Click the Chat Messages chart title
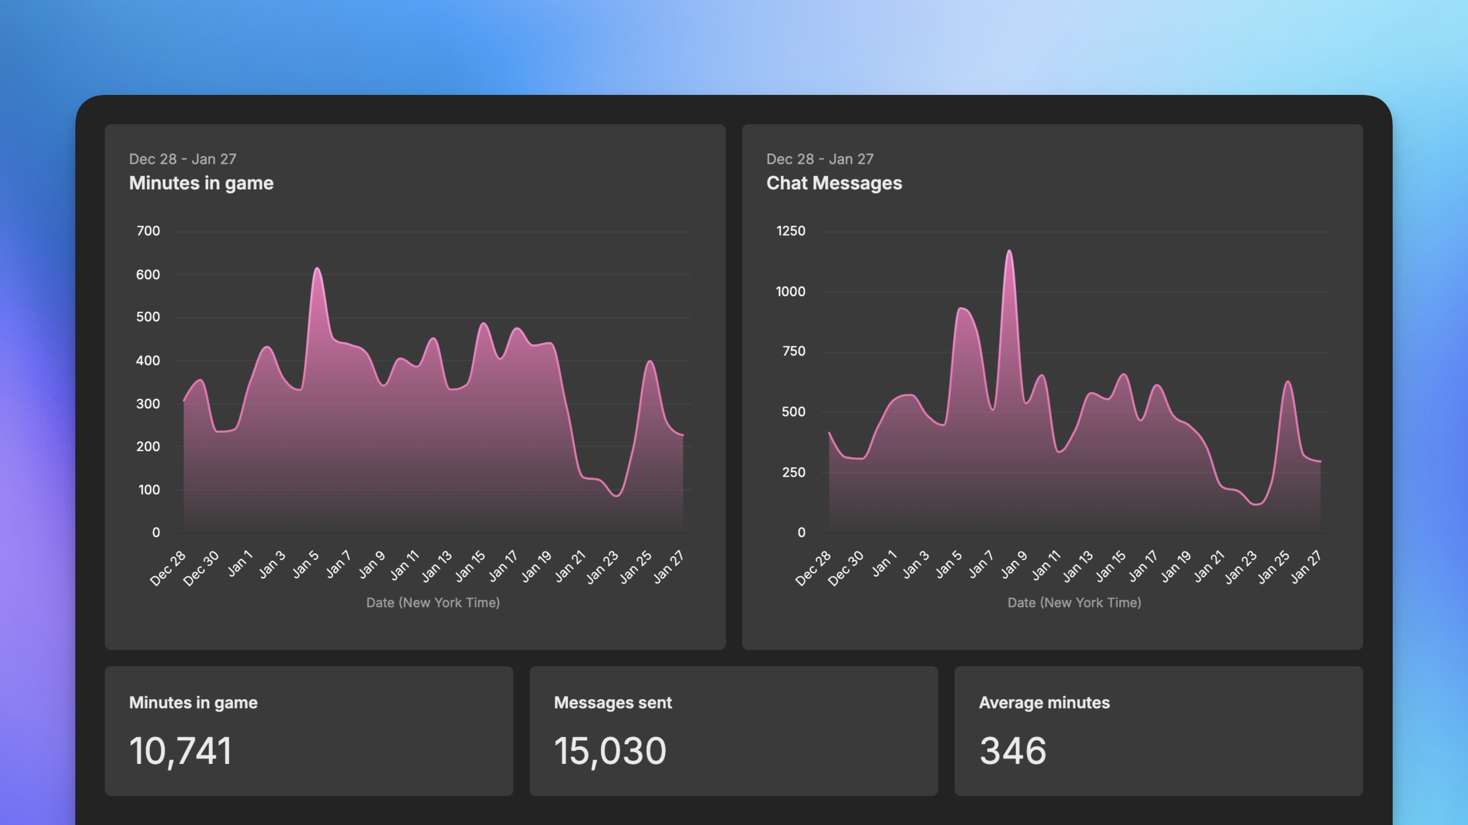 (x=834, y=183)
